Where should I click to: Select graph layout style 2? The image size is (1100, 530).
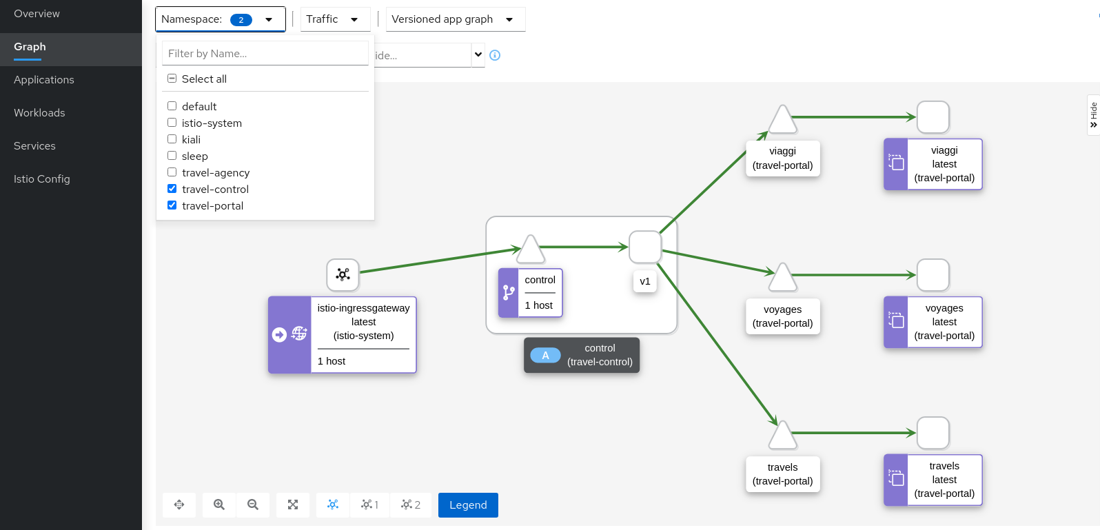coord(411,504)
